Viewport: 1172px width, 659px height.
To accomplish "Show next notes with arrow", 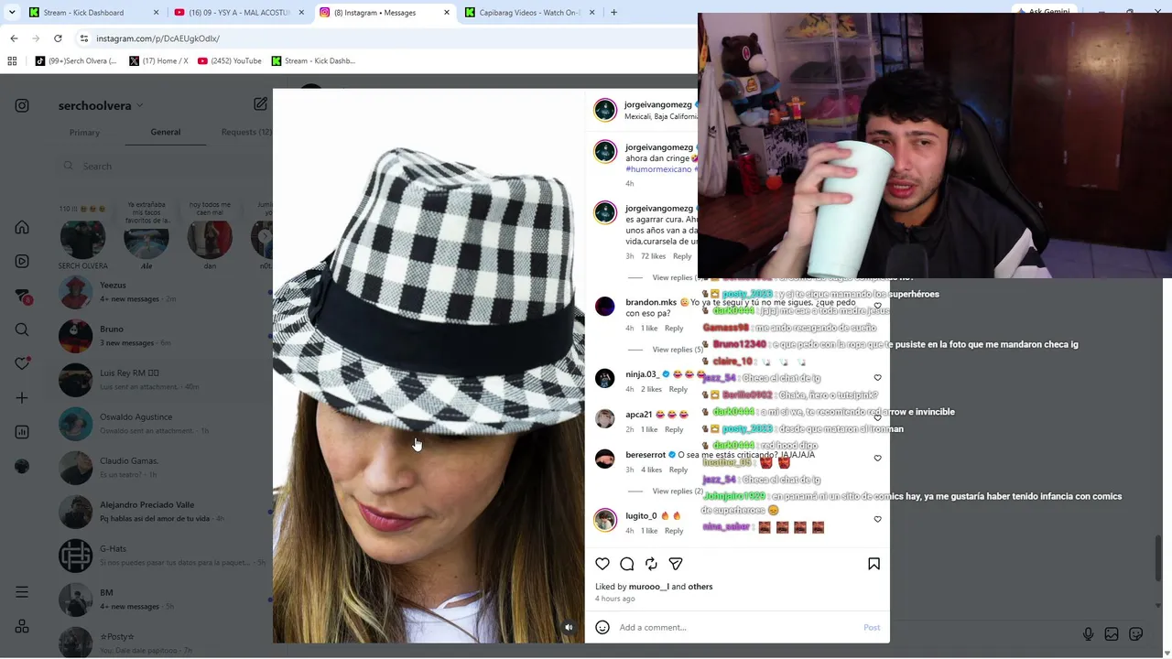I will point(265,236).
